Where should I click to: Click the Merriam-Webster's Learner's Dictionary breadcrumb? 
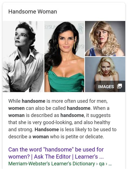[x=52, y=164]
